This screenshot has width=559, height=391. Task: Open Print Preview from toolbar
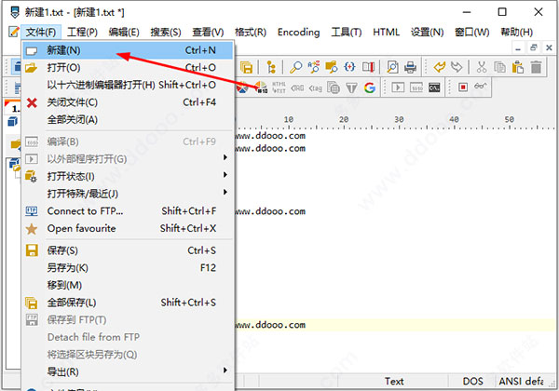392,67
